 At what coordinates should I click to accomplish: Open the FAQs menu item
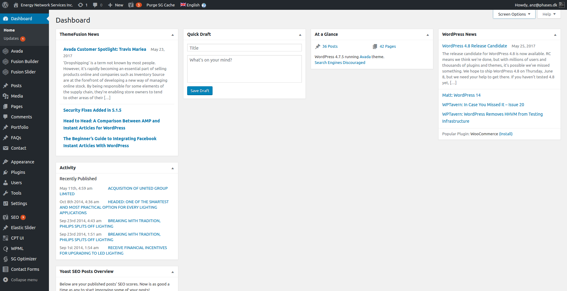(24, 138)
